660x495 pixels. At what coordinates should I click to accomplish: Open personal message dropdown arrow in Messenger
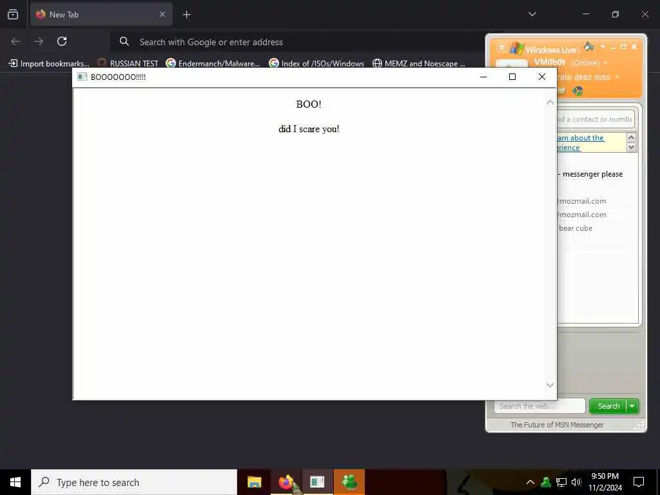(617, 77)
